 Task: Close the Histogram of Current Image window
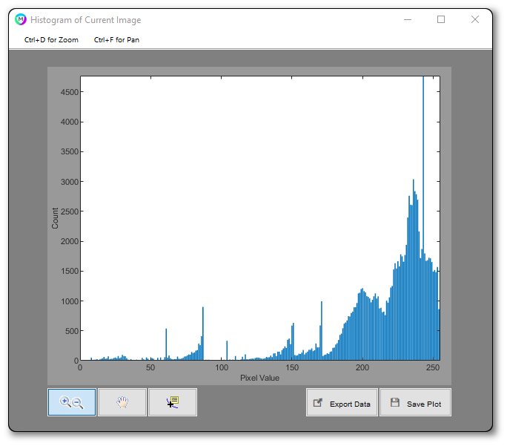click(475, 19)
